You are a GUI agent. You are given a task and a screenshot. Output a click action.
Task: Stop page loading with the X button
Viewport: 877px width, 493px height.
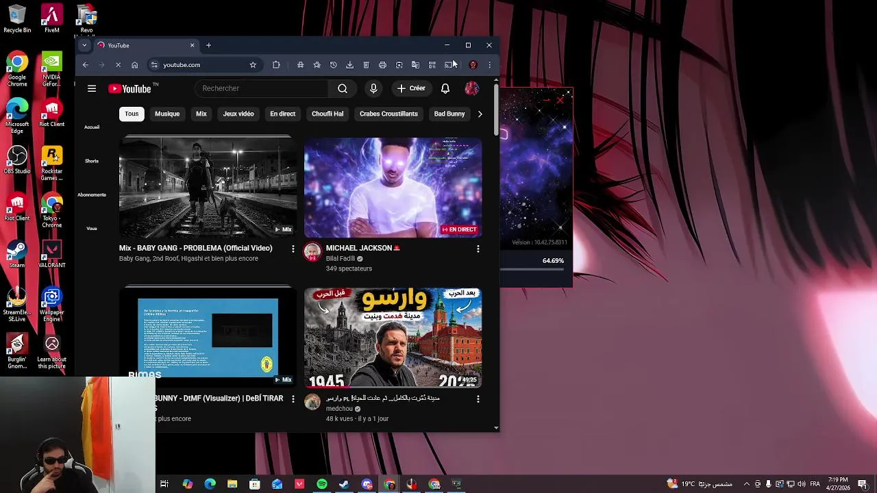click(118, 65)
